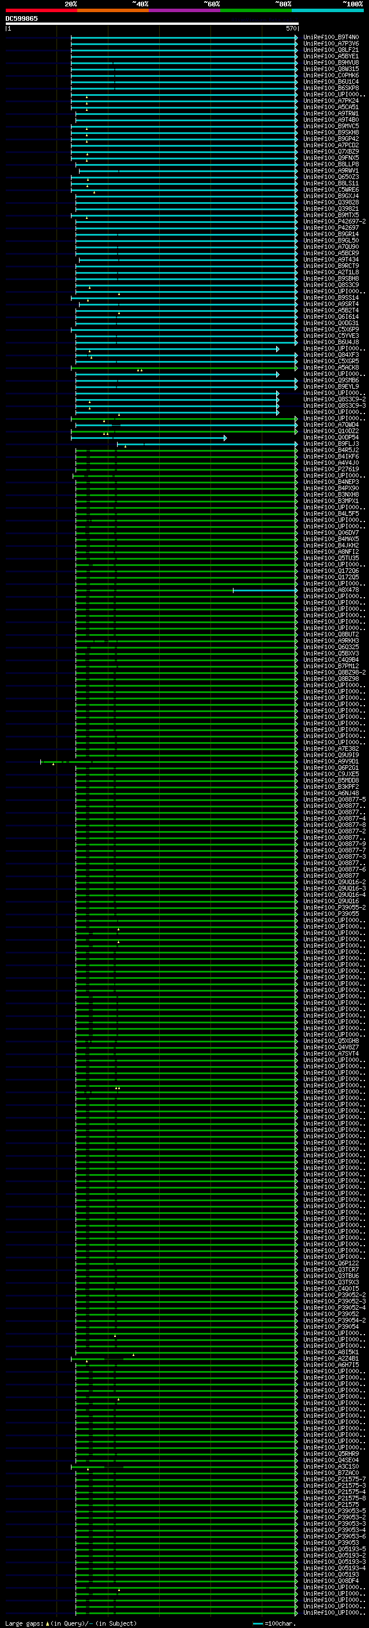Select UniRef100_A7PCD2 in the hit list

tap(331, 146)
